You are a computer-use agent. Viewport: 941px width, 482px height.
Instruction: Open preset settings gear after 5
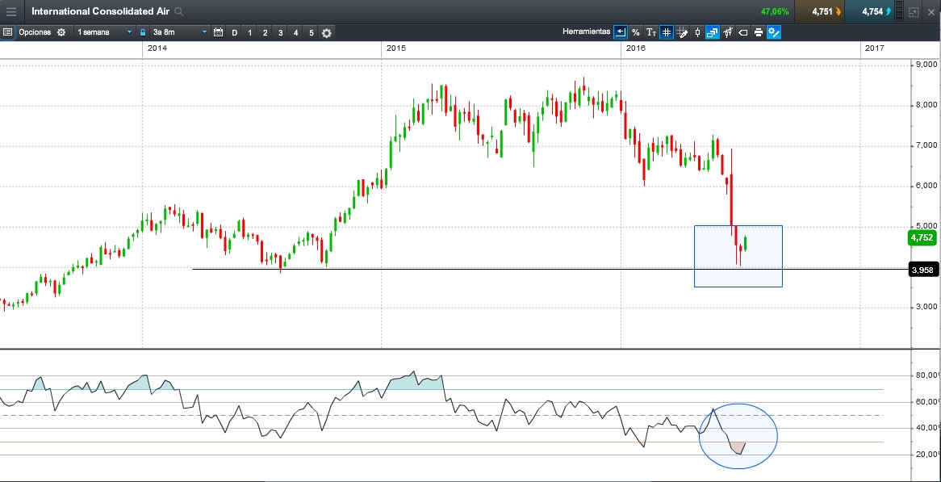pos(327,33)
